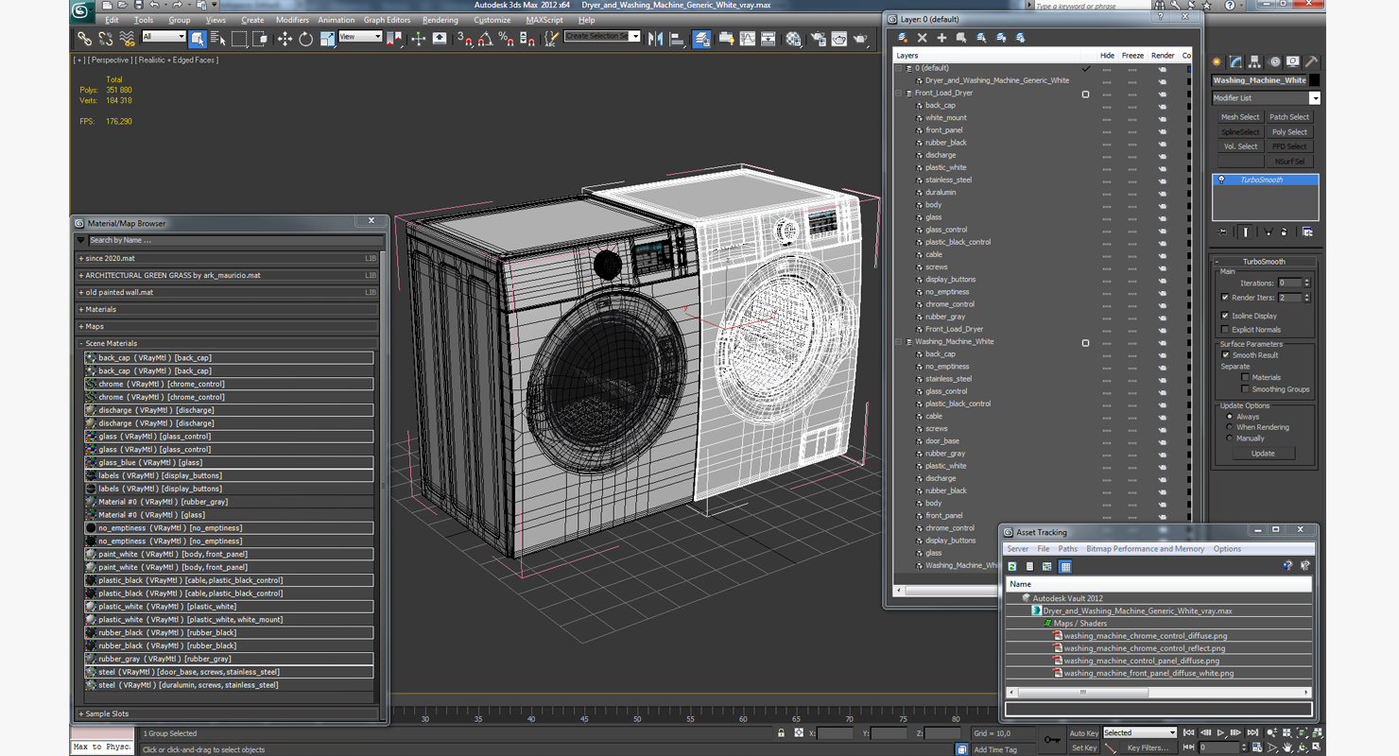
Task: Enable the Explicit Normals checkbox
Action: point(1225,330)
